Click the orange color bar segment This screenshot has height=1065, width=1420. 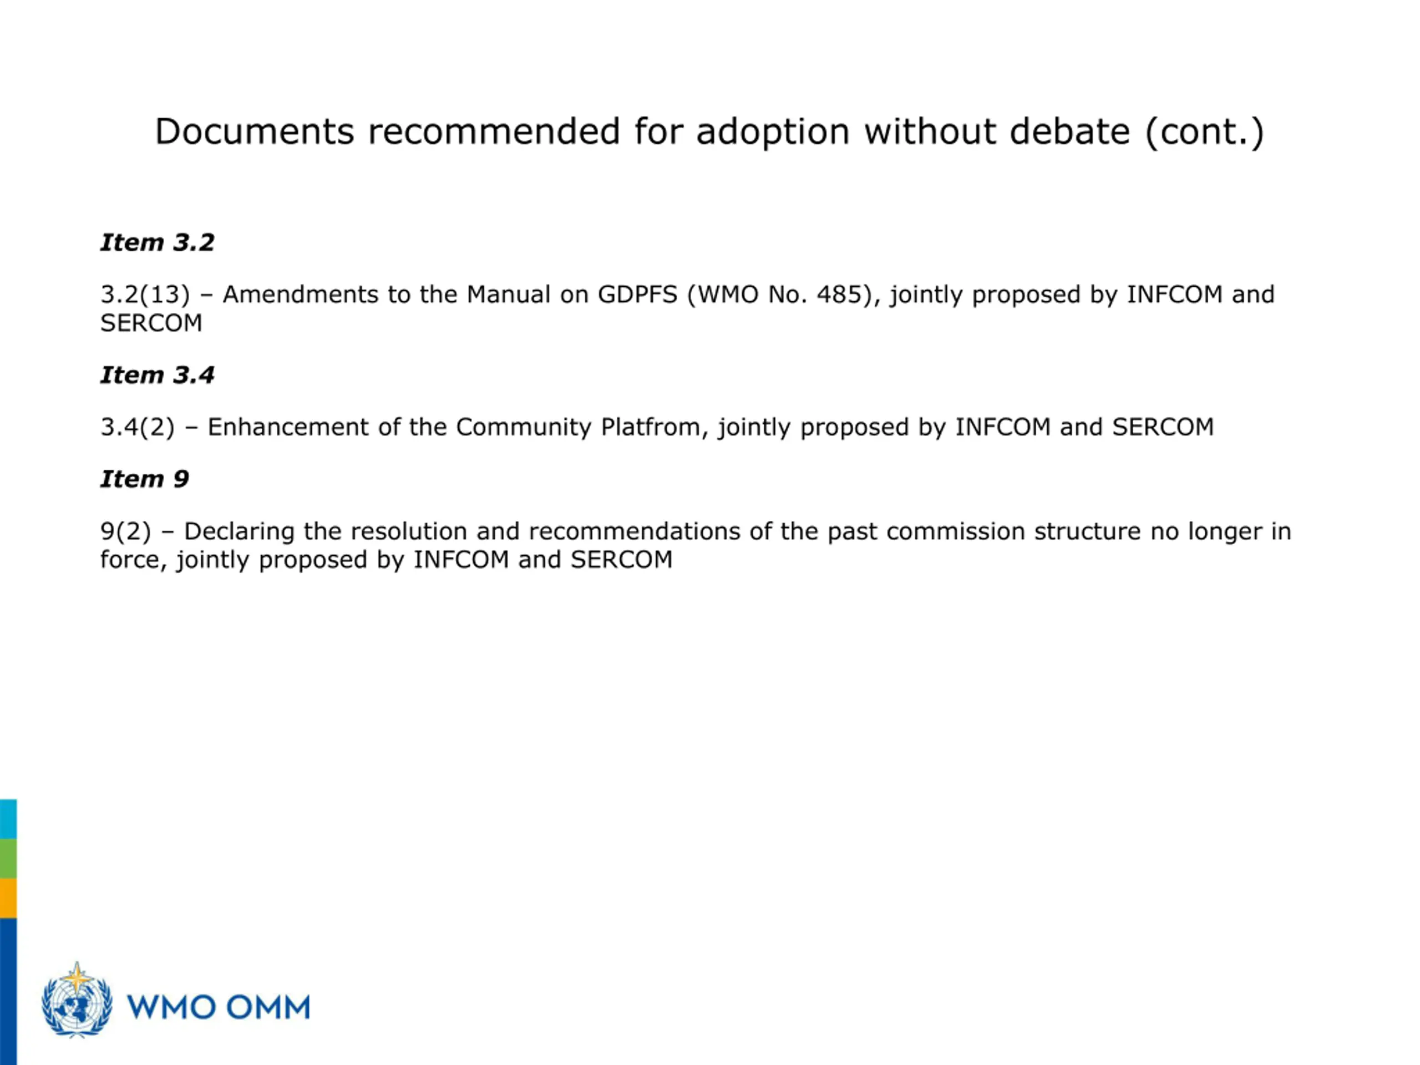pos(8,897)
